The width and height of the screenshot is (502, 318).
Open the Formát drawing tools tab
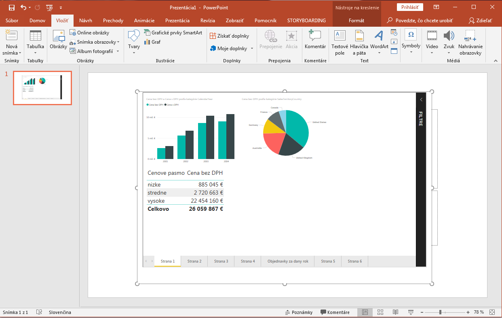coord(356,21)
